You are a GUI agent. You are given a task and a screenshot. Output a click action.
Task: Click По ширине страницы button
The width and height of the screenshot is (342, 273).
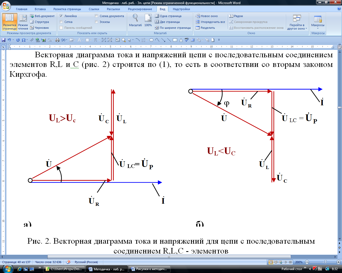[173, 28]
